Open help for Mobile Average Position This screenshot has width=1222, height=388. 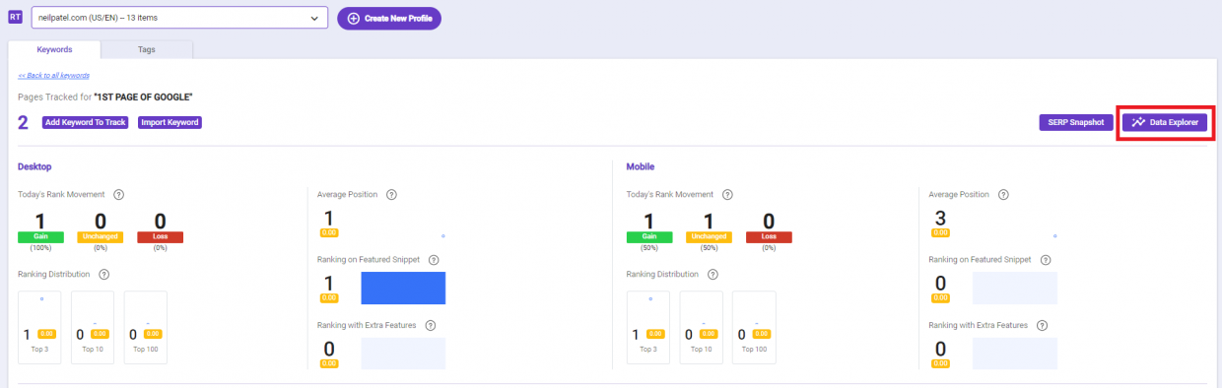click(1003, 195)
